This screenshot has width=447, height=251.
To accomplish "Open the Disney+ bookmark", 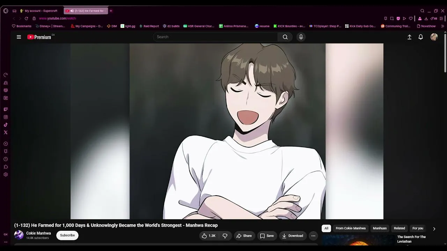I will pos(50,26).
